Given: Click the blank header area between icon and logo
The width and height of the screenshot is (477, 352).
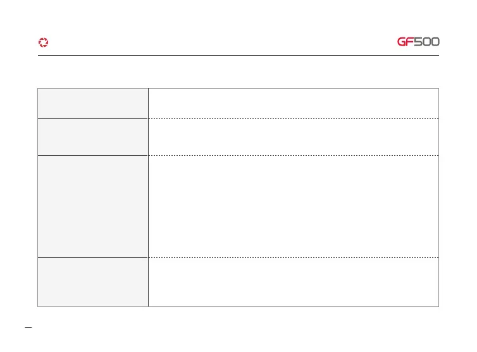Looking at the screenshot, I should (221, 42).
